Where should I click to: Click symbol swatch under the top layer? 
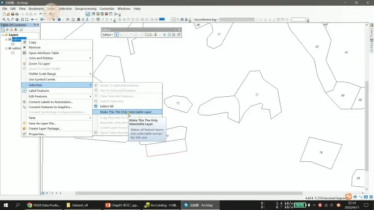pos(13,44)
